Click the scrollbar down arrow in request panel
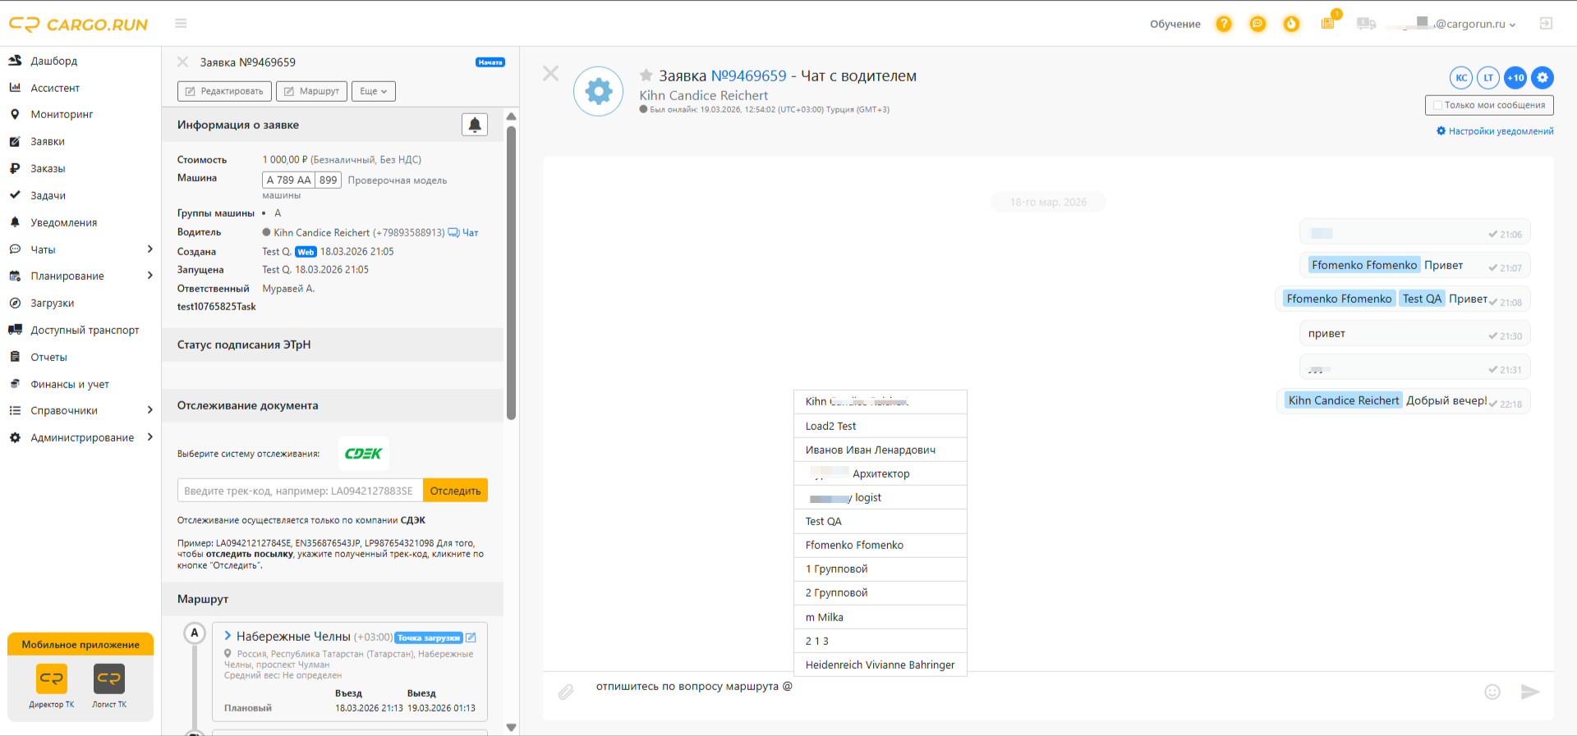The image size is (1577, 736). coord(512,728)
